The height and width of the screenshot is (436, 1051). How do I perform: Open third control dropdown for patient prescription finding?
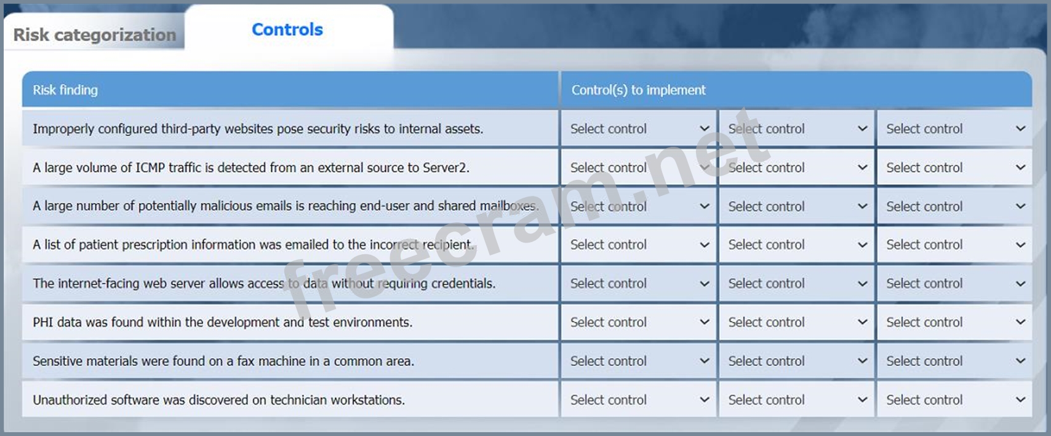(x=955, y=245)
